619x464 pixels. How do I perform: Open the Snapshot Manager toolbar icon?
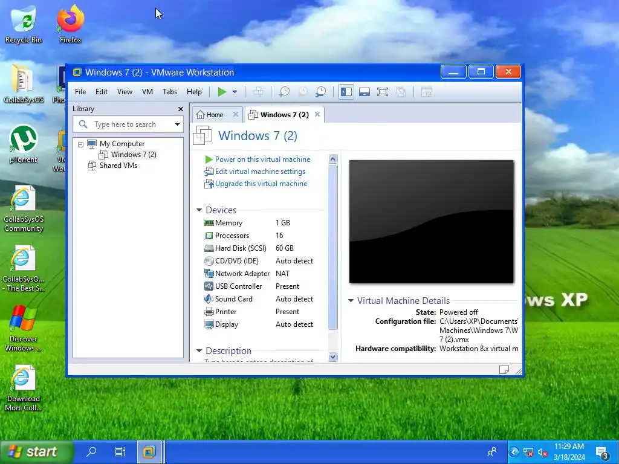click(x=320, y=92)
